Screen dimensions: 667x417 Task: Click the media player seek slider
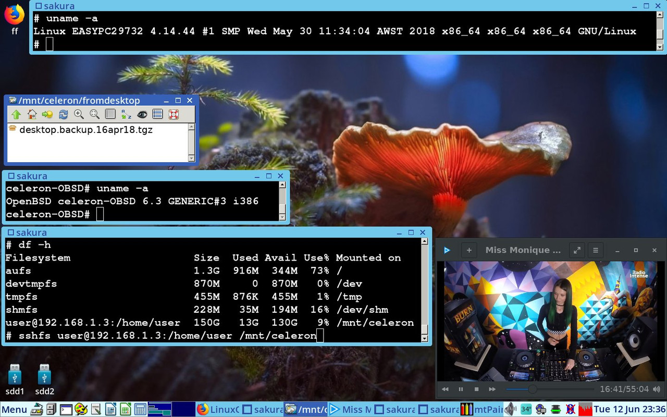pos(550,389)
